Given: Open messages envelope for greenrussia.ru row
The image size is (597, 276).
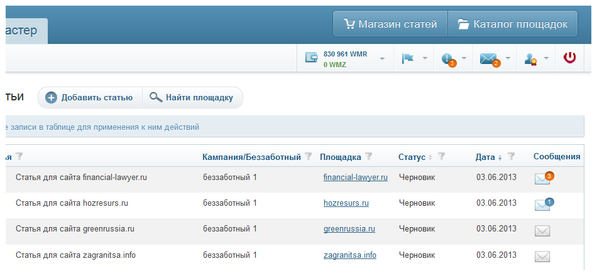Looking at the screenshot, I should click(x=542, y=231).
